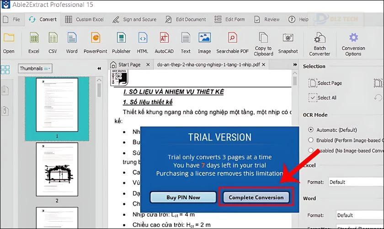Click Complete Conversion button
The height and width of the screenshot is (229, 384).
[256, 197]
